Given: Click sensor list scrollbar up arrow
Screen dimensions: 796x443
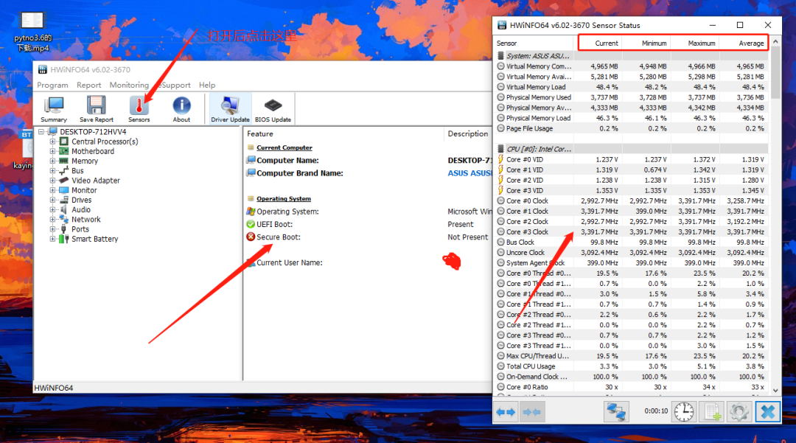Looking at the screenshot, I should (x=775, y=41).
